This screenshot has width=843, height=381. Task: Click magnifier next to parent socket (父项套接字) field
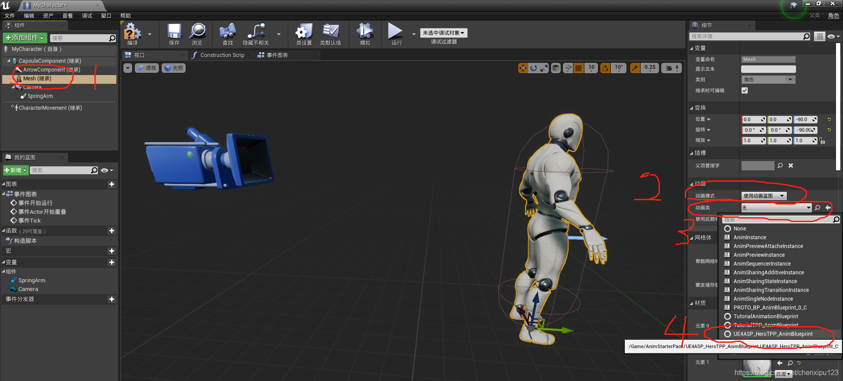click(x=780, y=165)
